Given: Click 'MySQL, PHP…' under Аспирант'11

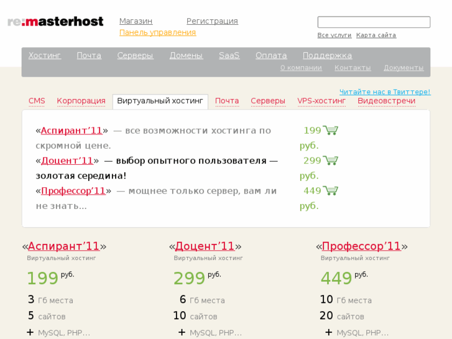Looking at the screenshot, I should click(x=64, y=333).
